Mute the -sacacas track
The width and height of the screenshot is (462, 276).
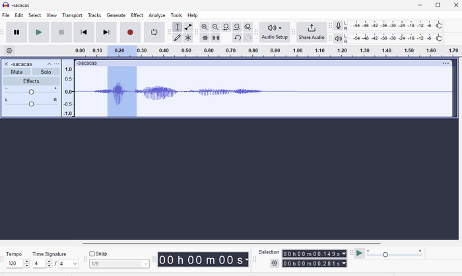pyautogui.click(x=16, y=72)
